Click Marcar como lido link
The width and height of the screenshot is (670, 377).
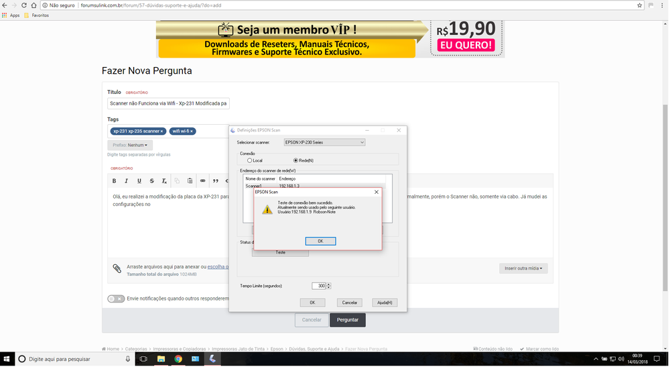pyautogui.click(x=539, y=349)
